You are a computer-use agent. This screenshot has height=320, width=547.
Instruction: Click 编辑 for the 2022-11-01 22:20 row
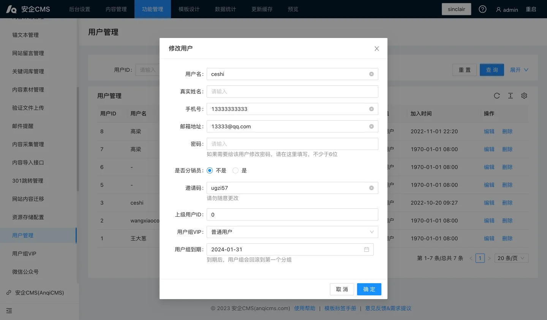click(489, 131)
